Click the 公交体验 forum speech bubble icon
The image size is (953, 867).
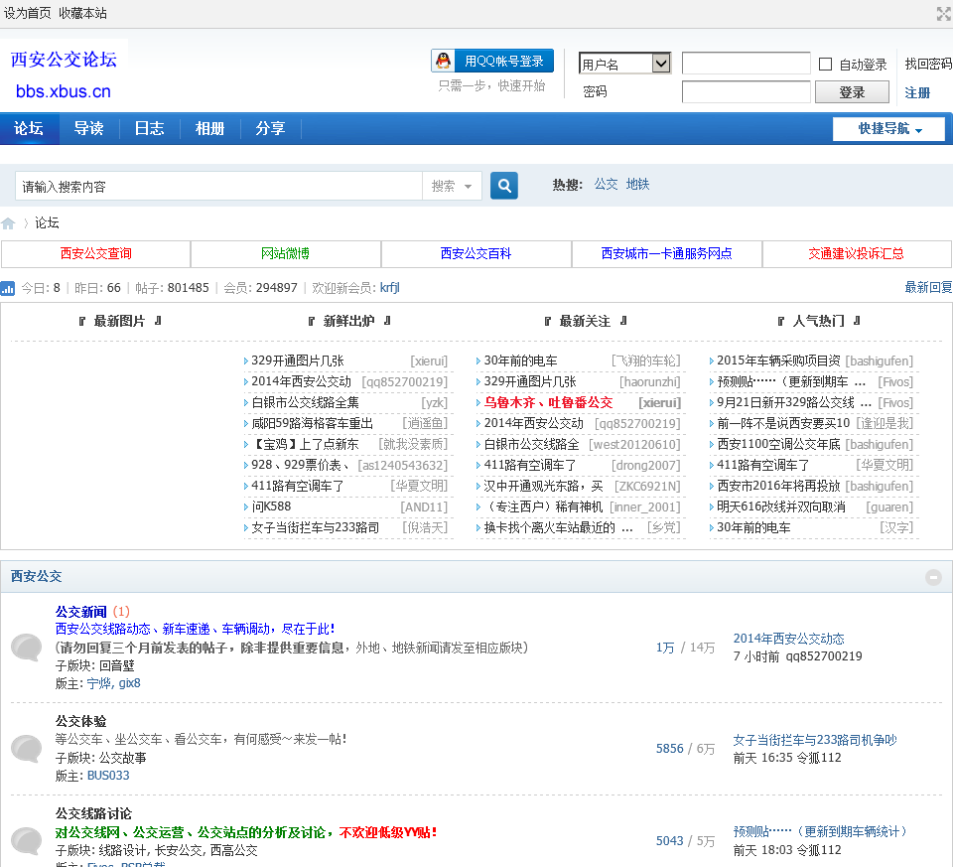(27, 749)
